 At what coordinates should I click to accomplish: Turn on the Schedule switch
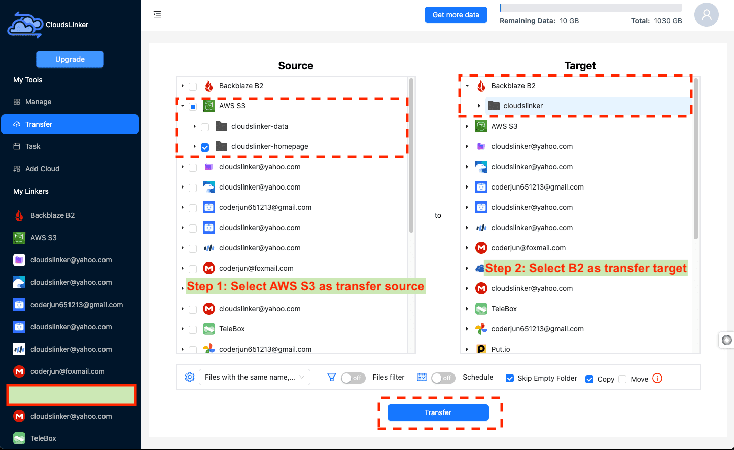point(443,378)
